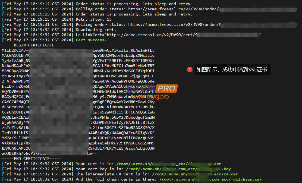Click the certificate line starting with 'thHWSL1MgYf'
The image size is (302, 183).
78,76
